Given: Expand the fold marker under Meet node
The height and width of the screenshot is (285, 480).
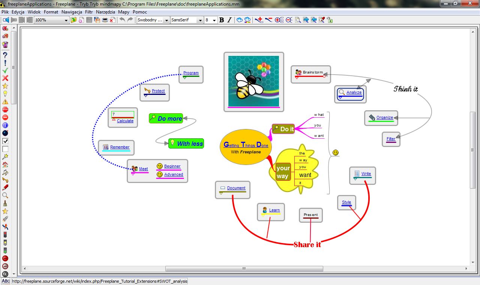Looking at the screenshot, I should point(133,174).
